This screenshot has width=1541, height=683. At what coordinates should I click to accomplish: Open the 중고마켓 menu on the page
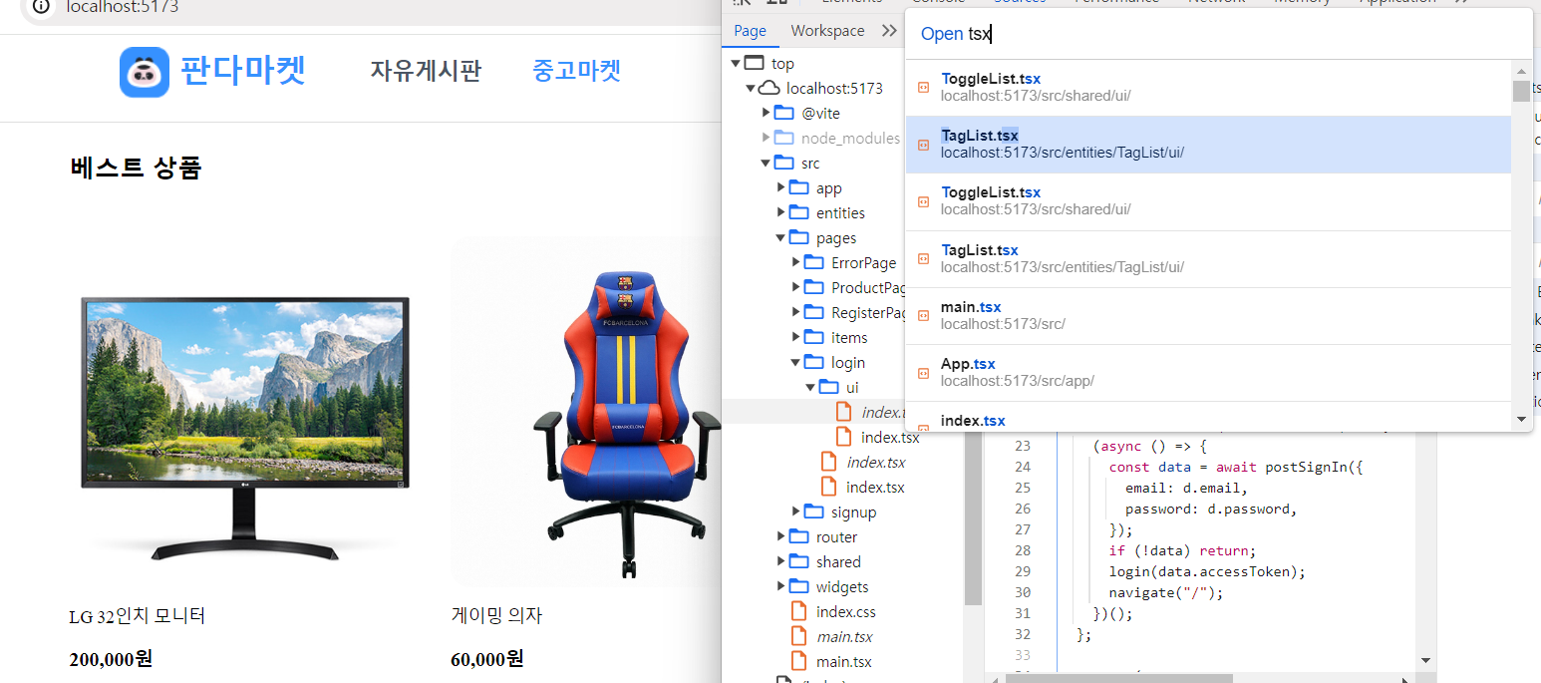coord(577,71)
